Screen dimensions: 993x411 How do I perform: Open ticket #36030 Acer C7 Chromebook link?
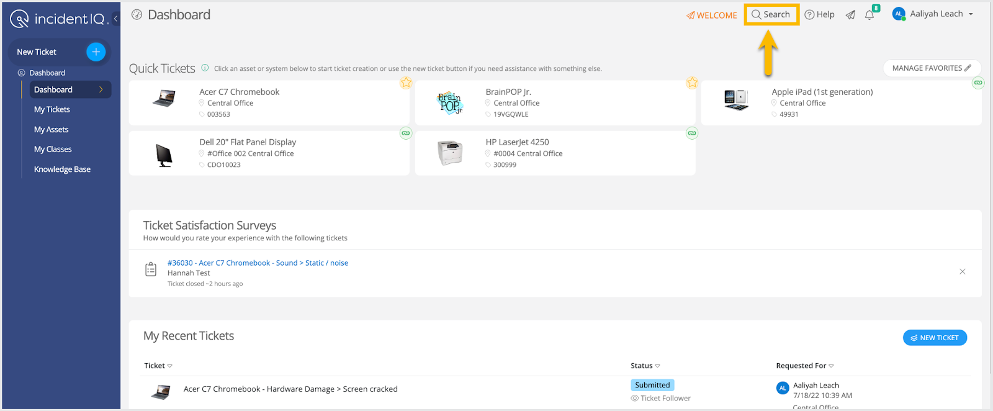258,263
